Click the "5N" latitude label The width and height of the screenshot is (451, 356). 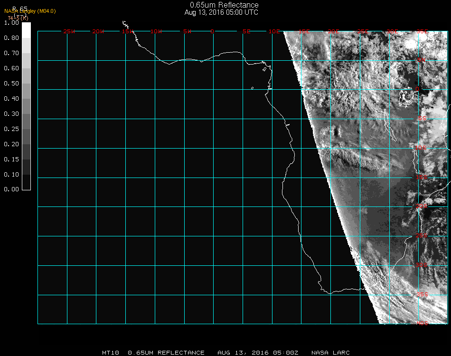[422, 60]
